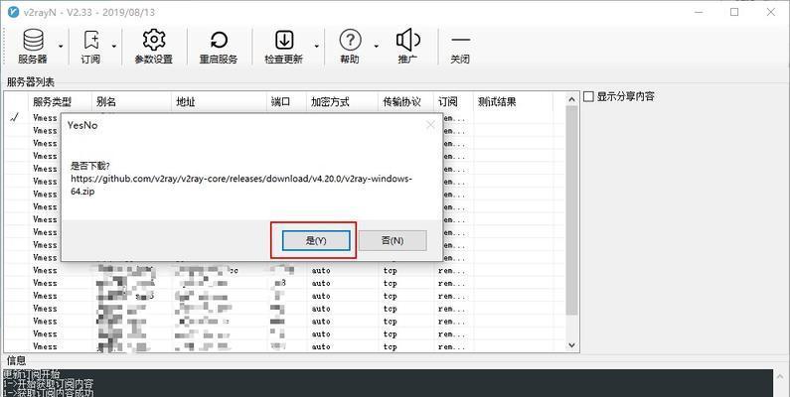Decline download with 否(N) button
The image size is (790, 397).
click(x=393, y=240)
